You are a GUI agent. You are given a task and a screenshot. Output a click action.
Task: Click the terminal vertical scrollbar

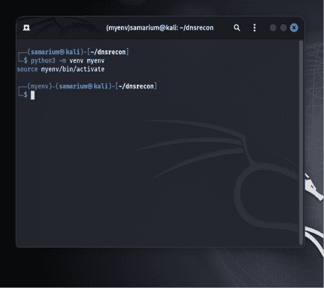[301, 142]
